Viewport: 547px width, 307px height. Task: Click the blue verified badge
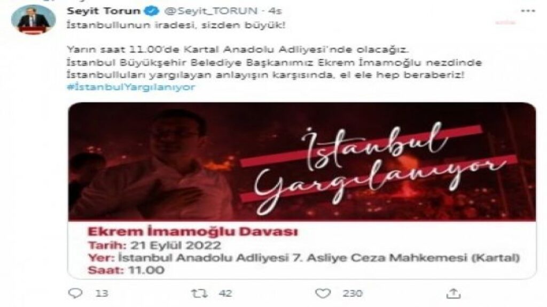151,11
